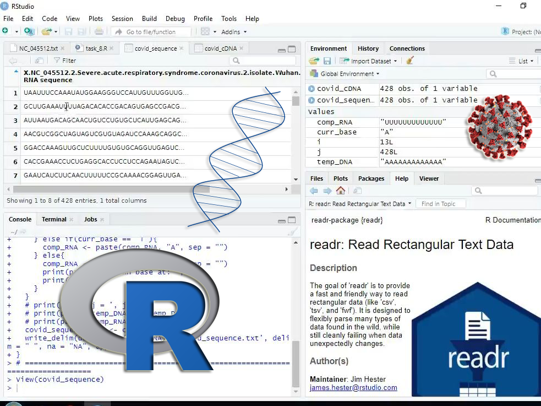Screen dimensions: 541x406
Task: Click the clear environment broom icon
Action: [410, 61]
